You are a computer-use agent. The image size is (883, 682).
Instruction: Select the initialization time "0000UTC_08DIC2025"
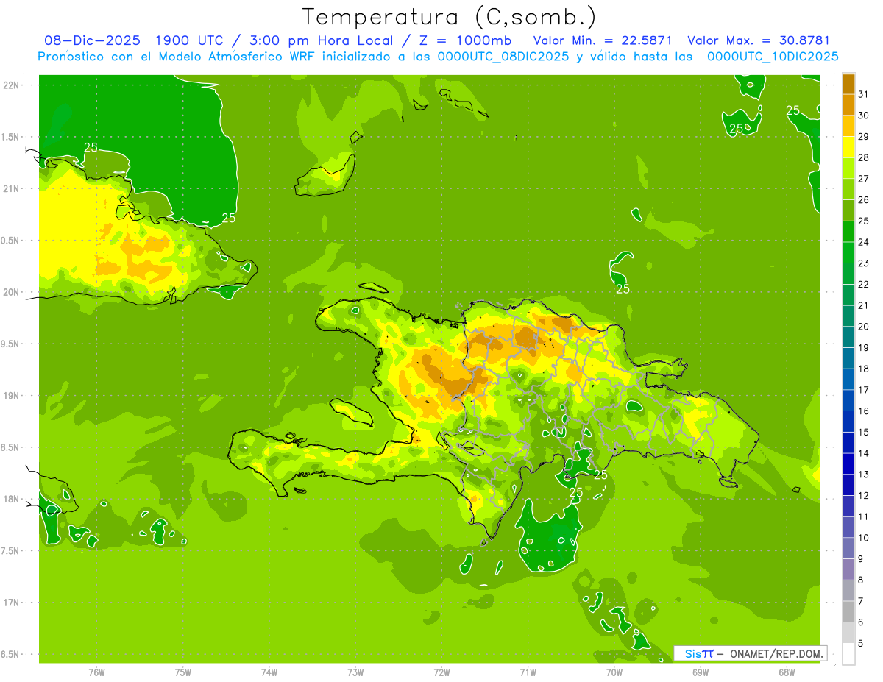503,57
